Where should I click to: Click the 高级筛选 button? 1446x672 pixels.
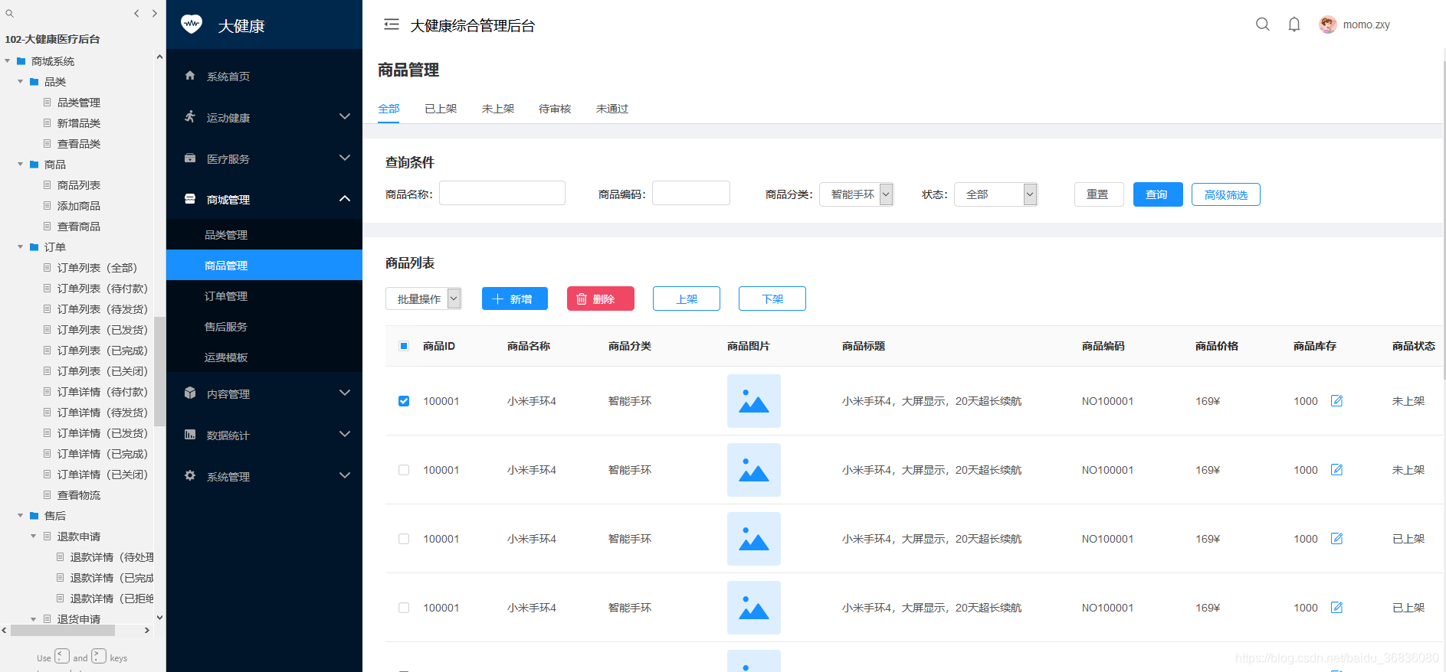1226,194
